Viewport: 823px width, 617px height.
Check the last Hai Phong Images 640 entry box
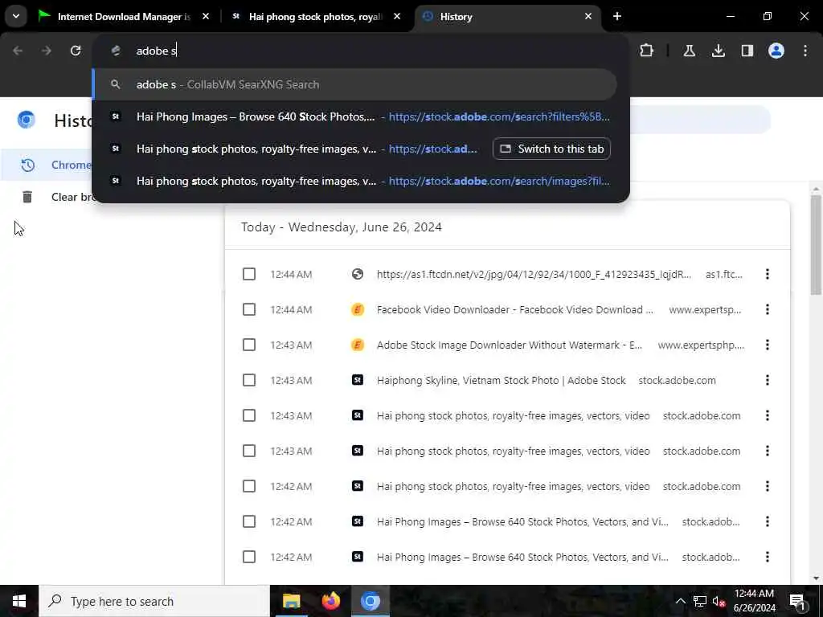pos(249,557)
